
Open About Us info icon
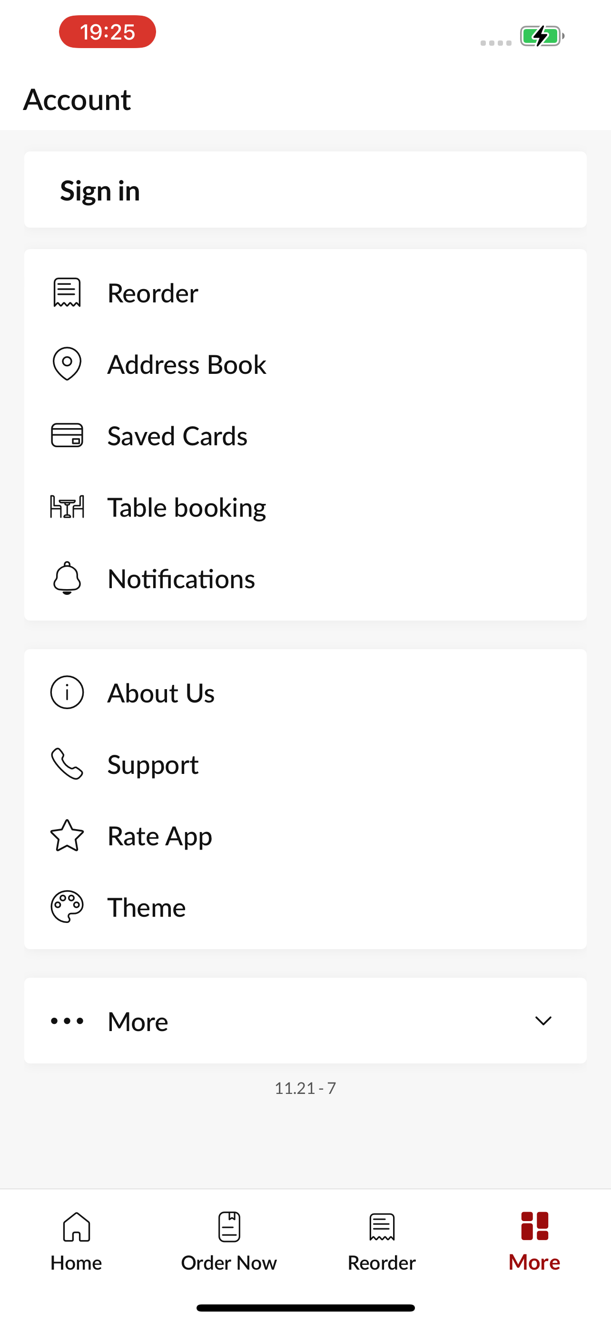point(67,692)
